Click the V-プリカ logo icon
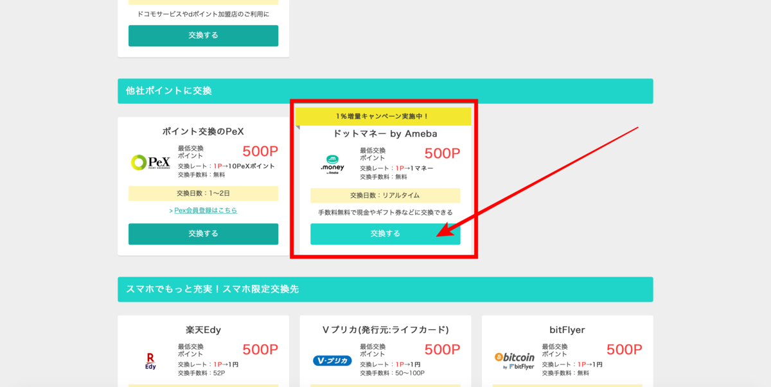 click(332, 361)
